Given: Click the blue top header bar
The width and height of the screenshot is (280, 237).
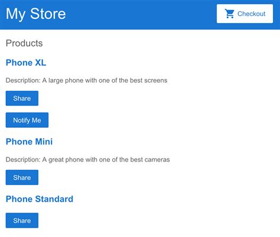Looking at the screenshot, I should click(140, 15).
